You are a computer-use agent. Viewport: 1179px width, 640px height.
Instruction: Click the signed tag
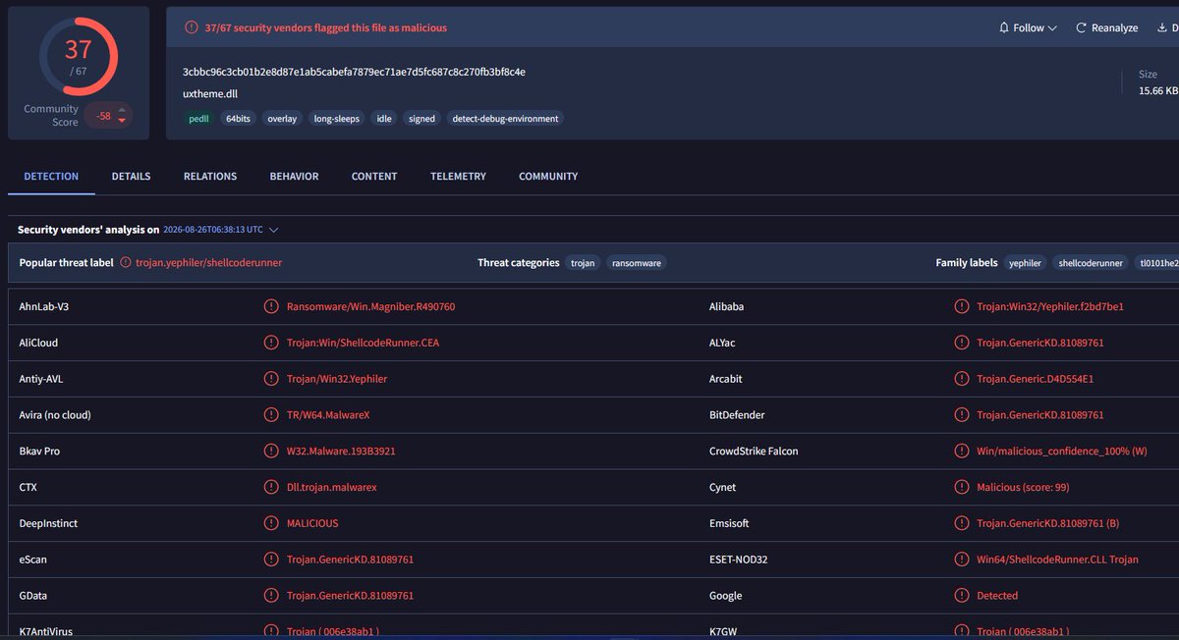tap(421, 119)
